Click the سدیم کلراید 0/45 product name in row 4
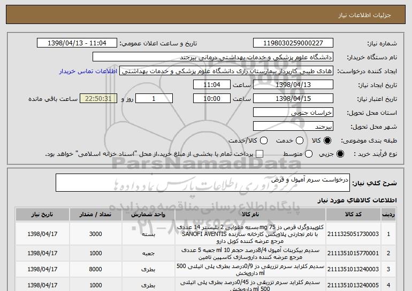The image size is (412, 291). [250, 285]
